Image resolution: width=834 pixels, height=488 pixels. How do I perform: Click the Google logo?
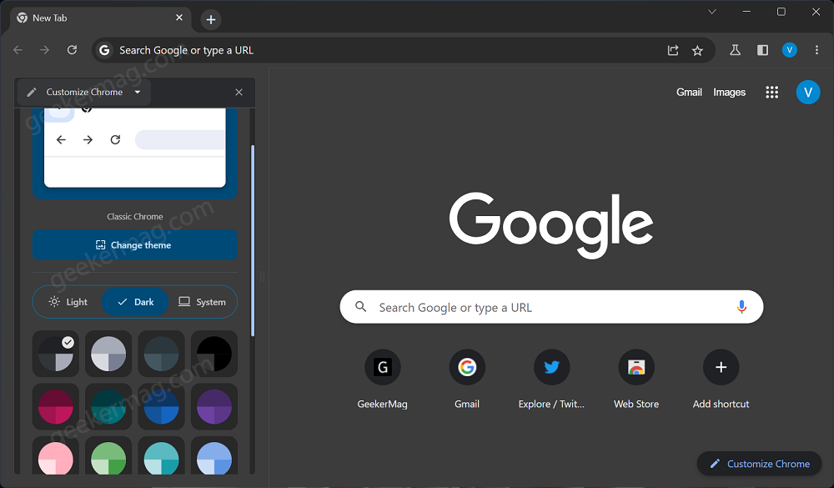pyautogui.click(x=551, y=225)
